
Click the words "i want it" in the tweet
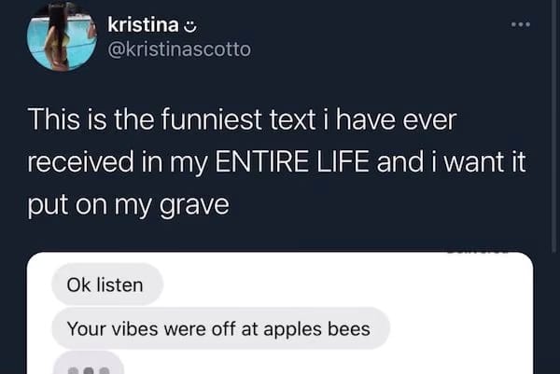pyautogui.click(x=479, y=161)
